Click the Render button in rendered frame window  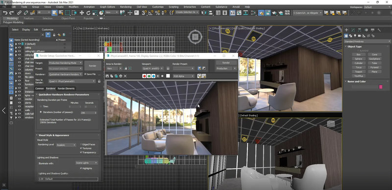pyautogui.click(x=226, y=63)
